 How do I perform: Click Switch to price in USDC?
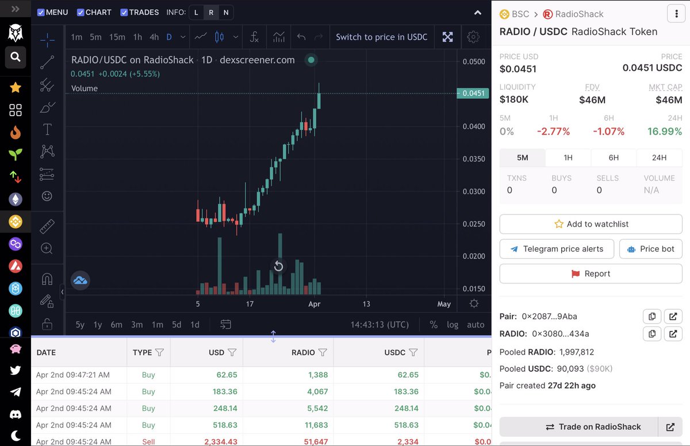[x=382, y=37]
